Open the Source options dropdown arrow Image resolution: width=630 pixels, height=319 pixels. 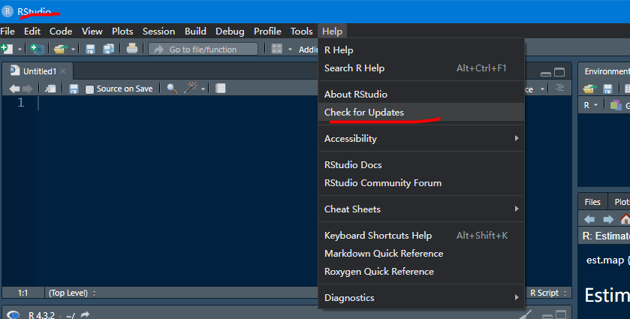[542, 89]
